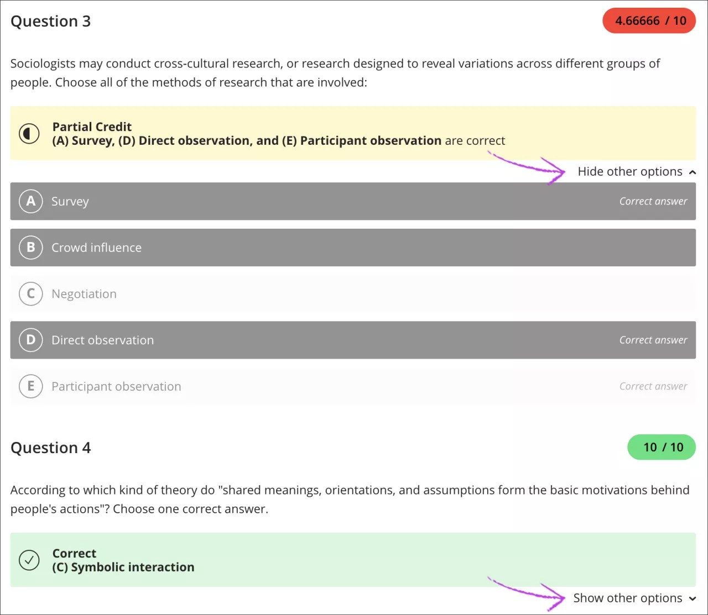The image size is (708, 615).
Task: Click the circled letter A icon
Action: pyautogui.click(x=30, y=201)
